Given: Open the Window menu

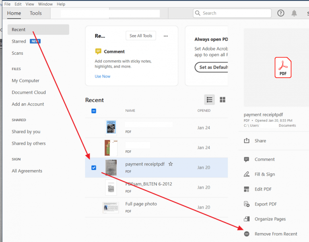Looking at the screenshot, I should (x=45, y=4).
